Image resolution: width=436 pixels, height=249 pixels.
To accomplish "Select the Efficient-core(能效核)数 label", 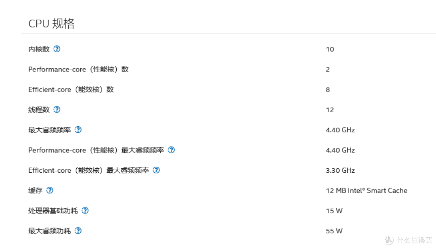I will click(x=71, y=90).
